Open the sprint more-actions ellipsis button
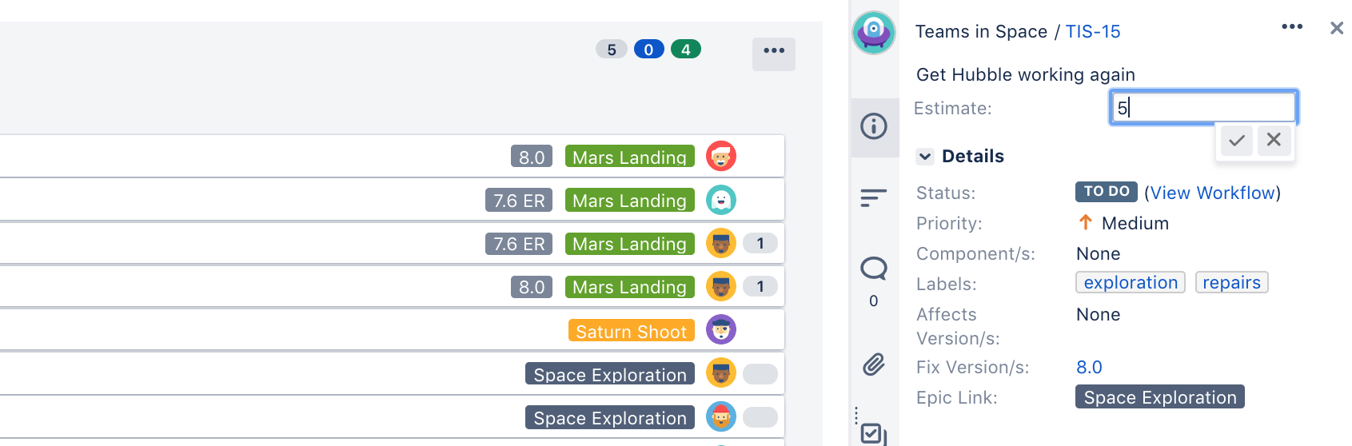Image resolution: width=1352 pixels, height=446 pixels. click(774, 51)
